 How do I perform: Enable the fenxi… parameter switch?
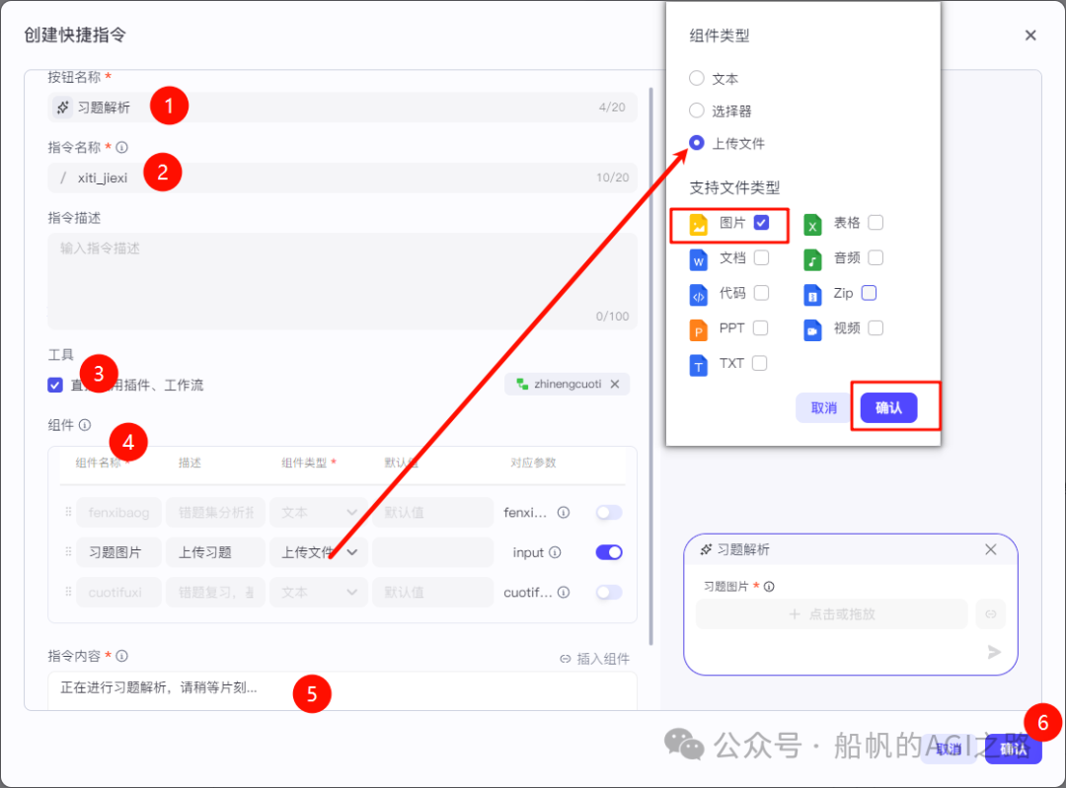(608, 512)
